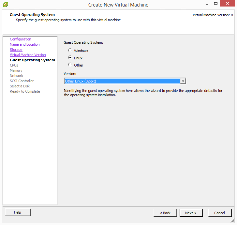Screen dimensions: 237x225
Task: Cancel the new virtual machine wizard
Action: pos(220,213)
